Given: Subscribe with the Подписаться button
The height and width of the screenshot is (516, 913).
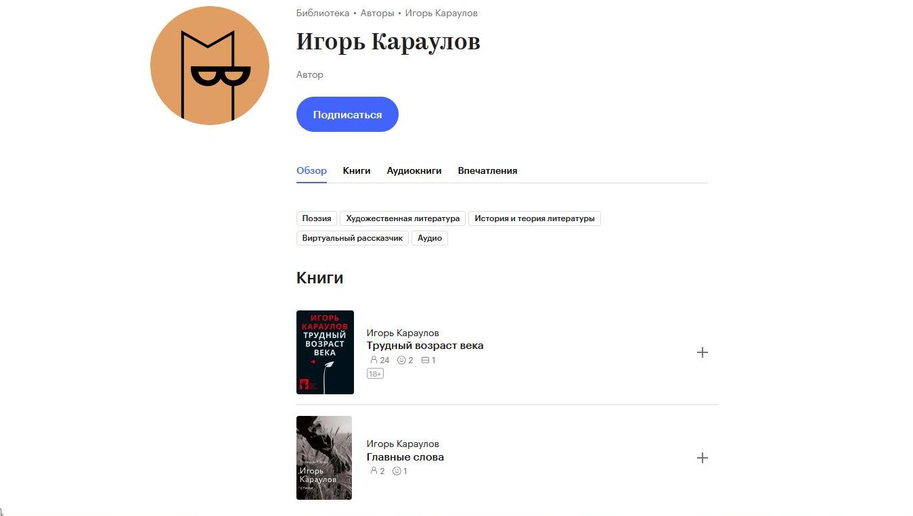Looking at the screenshot, I should [x=347, y=114].
